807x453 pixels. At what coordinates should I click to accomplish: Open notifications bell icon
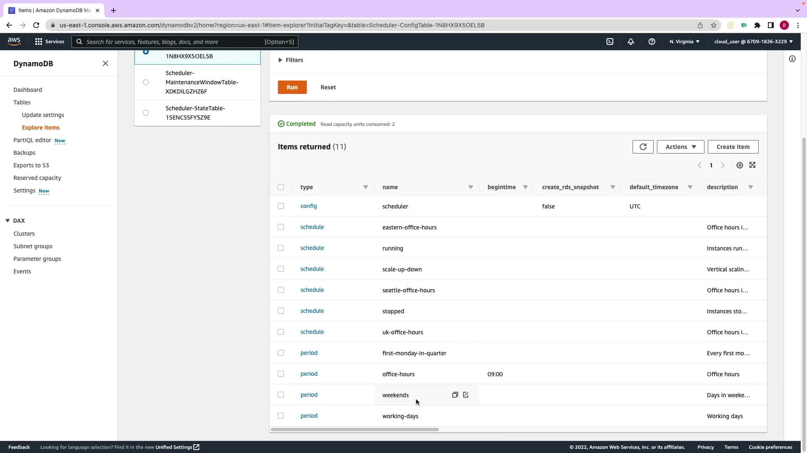631,42
